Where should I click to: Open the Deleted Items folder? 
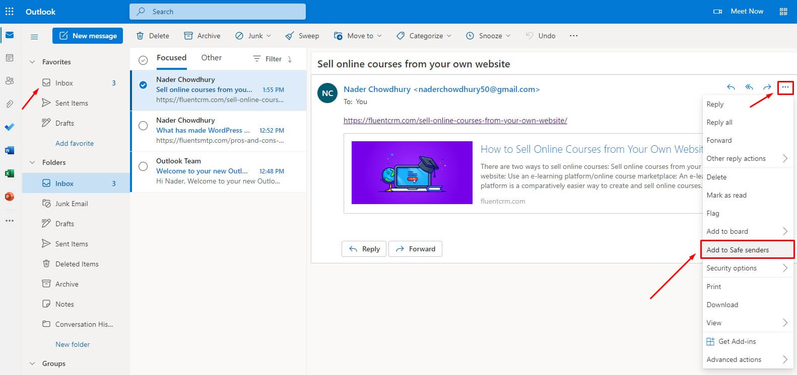pos(76,264)
